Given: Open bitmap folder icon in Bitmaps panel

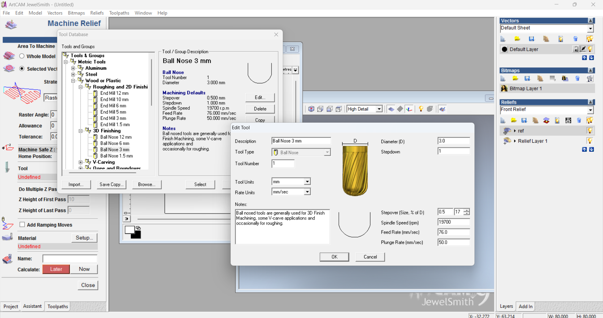Looking at the screenshot, I should point(515,78).
